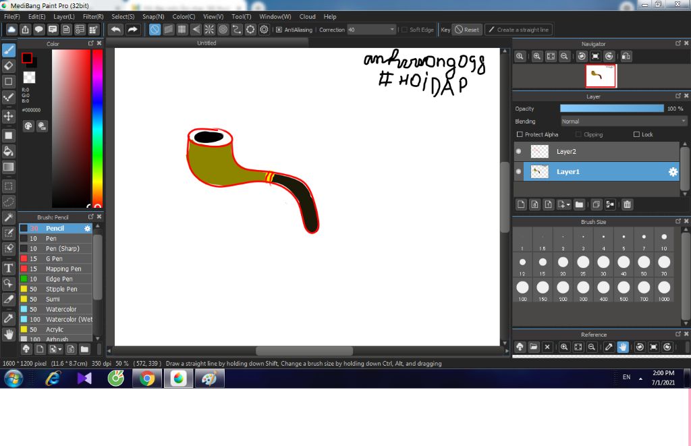Click the Reset key button
The image size is (691, 446).
coord(467,30)
